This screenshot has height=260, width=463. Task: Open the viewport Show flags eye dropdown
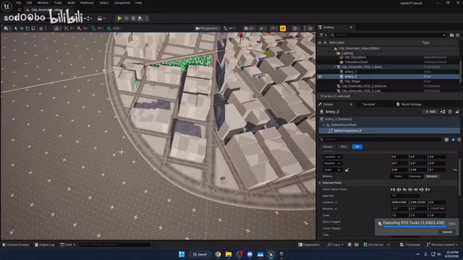[x=262, y=29]
